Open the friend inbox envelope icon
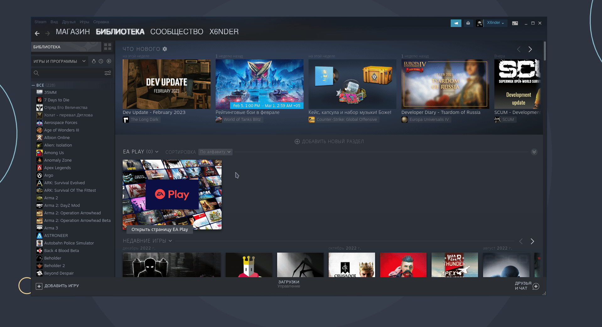Viewport: 602px width, 327px height. point(468,23)
